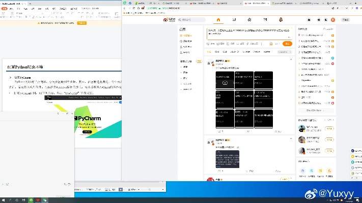Follow the first recommended user in right panel
This screenshot has height=203, width=362.
[x=329, y=129]
